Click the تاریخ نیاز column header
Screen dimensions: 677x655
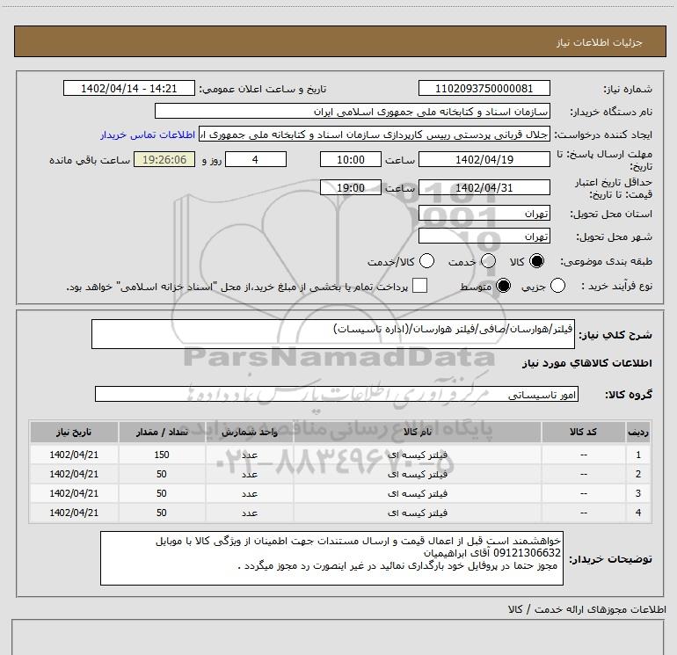pos(74,432)
